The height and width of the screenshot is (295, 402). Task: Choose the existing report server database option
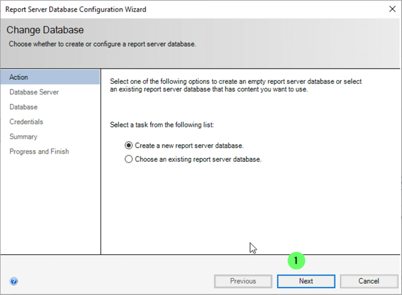(130, 159)
